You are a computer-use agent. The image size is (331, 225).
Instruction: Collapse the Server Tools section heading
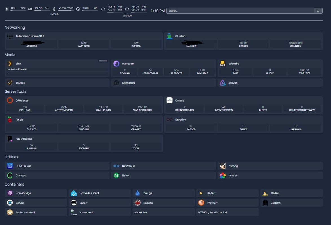tap(16, 91)
